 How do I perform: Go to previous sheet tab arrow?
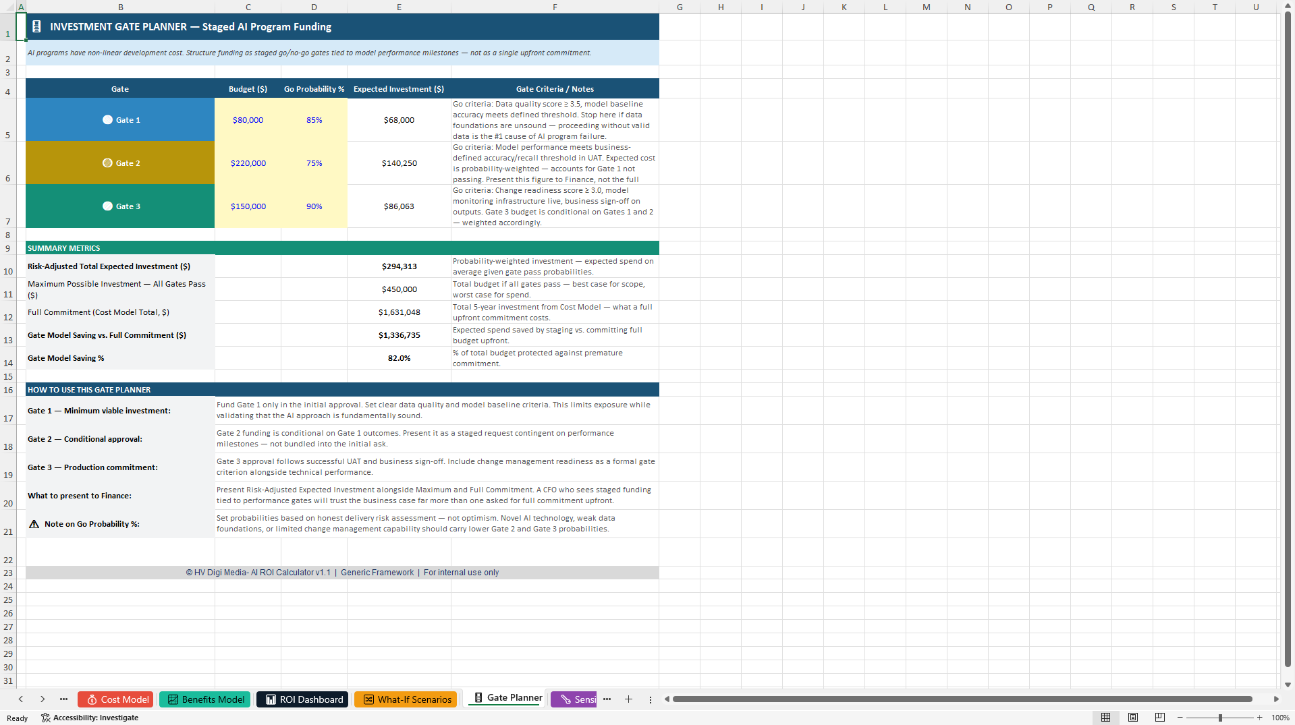tap(21, 699)
